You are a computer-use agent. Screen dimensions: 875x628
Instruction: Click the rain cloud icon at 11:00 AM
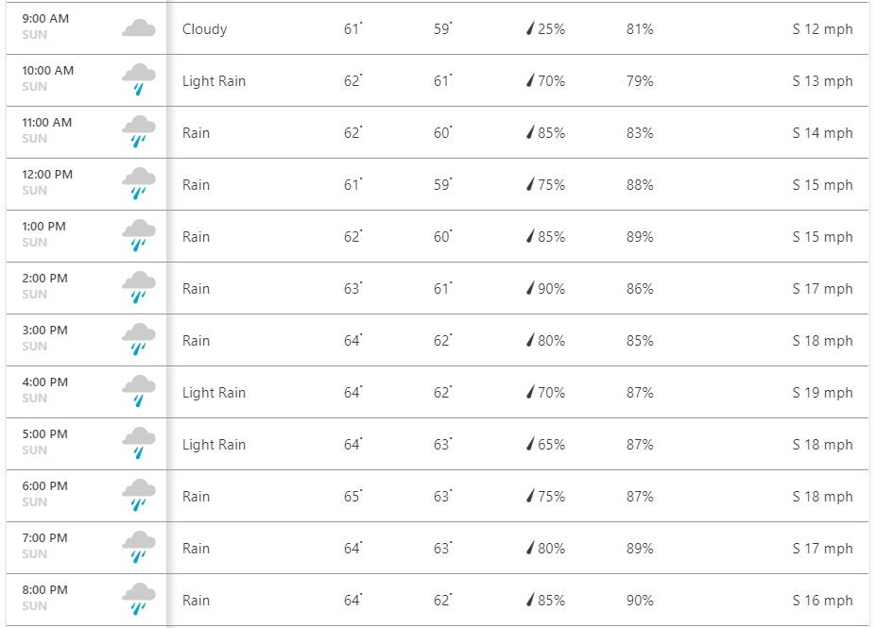[138, 132]
